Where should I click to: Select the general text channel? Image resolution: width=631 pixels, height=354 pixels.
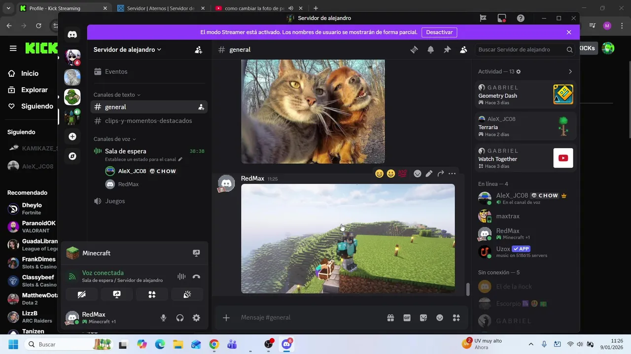149,107
